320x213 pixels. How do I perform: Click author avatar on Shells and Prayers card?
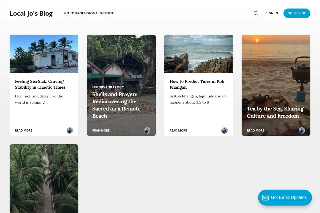pos(147,130)
